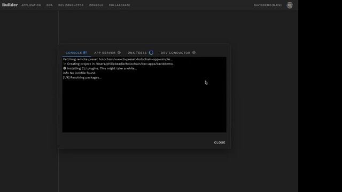Switch to the App Server tab
This screenshot has width=342, height=192.
107,53
